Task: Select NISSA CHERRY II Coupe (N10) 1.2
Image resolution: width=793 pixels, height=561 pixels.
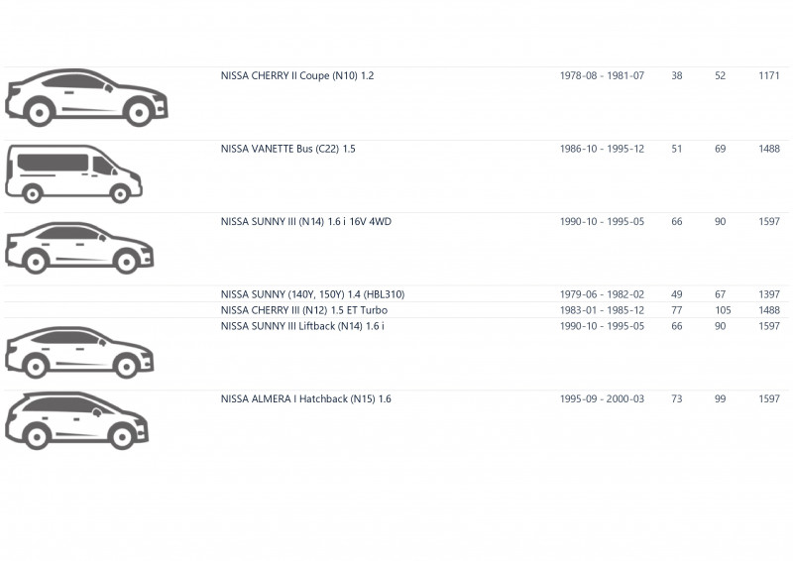Action: [297, 76]
